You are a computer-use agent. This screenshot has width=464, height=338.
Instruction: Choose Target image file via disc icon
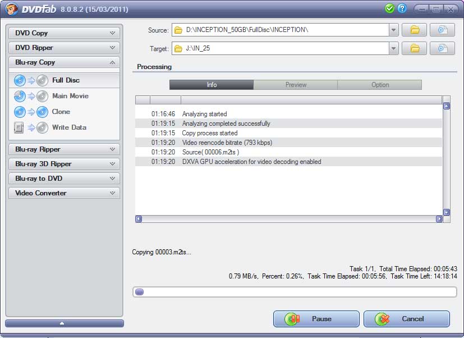click(442, 48)
